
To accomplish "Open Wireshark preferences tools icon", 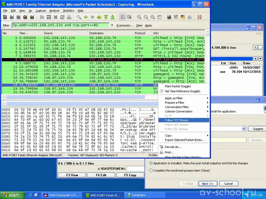I will coord(190,17).
